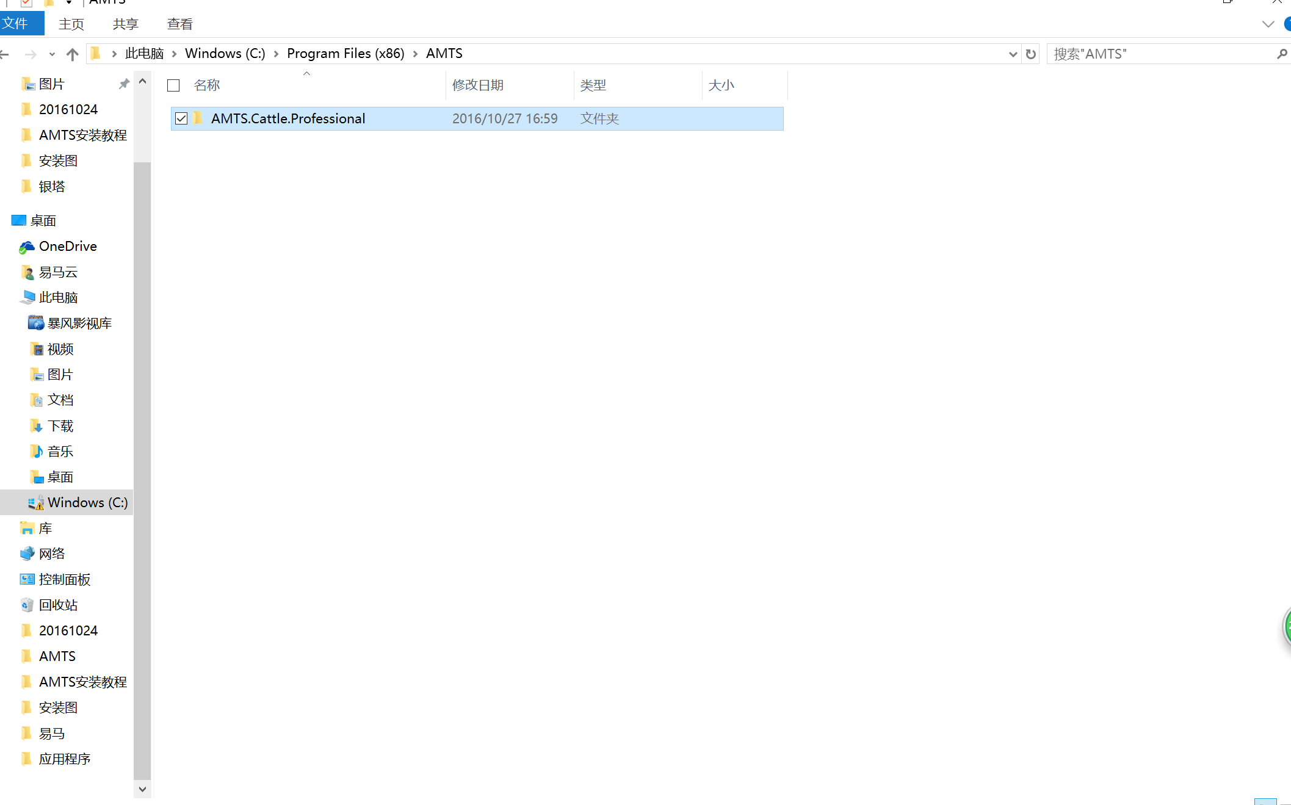This screenshot has width=1291, height=805.
Task: Open the 银塔 folder in sidebar
Action: (51, 186)
